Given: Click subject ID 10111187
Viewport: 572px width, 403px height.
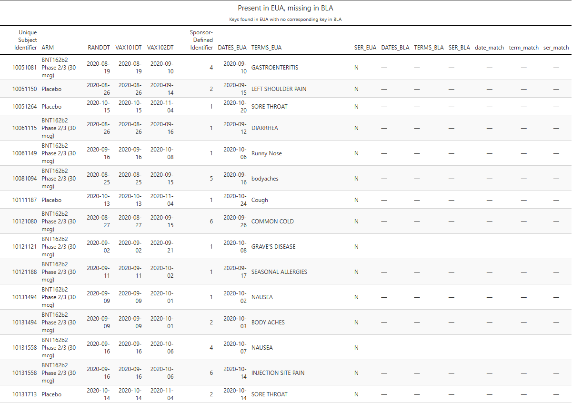Looking at the screenshot, I should (x=24, y=200).
